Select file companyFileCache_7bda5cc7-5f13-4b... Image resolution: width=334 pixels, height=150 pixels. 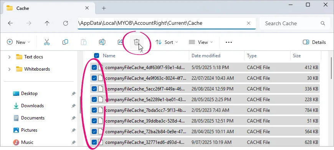pyautogui.click(x=146, y=110)
